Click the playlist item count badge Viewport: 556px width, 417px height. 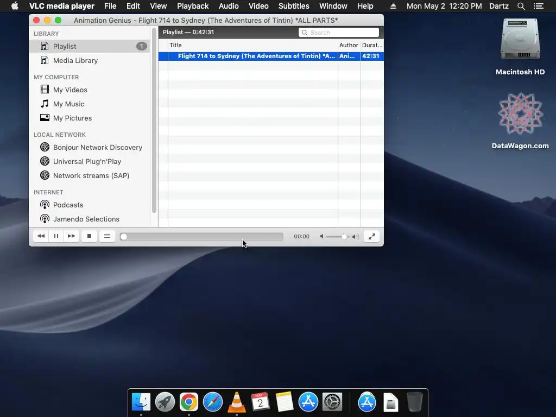[142, 46]
